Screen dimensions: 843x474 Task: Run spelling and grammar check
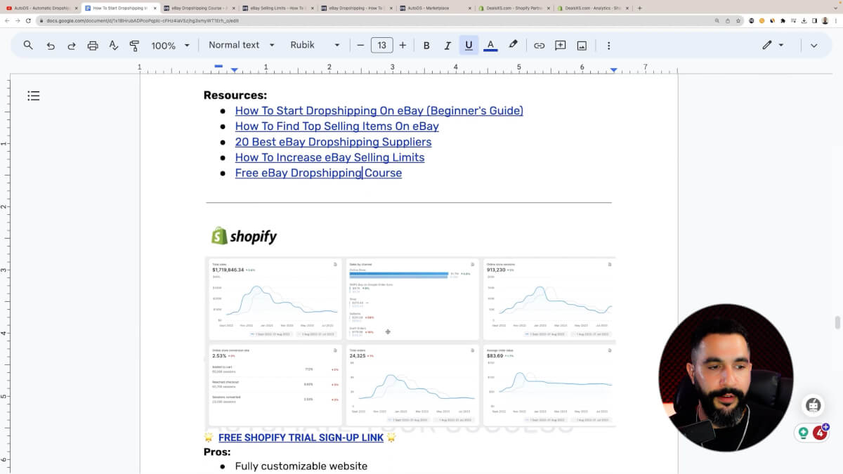114,45
